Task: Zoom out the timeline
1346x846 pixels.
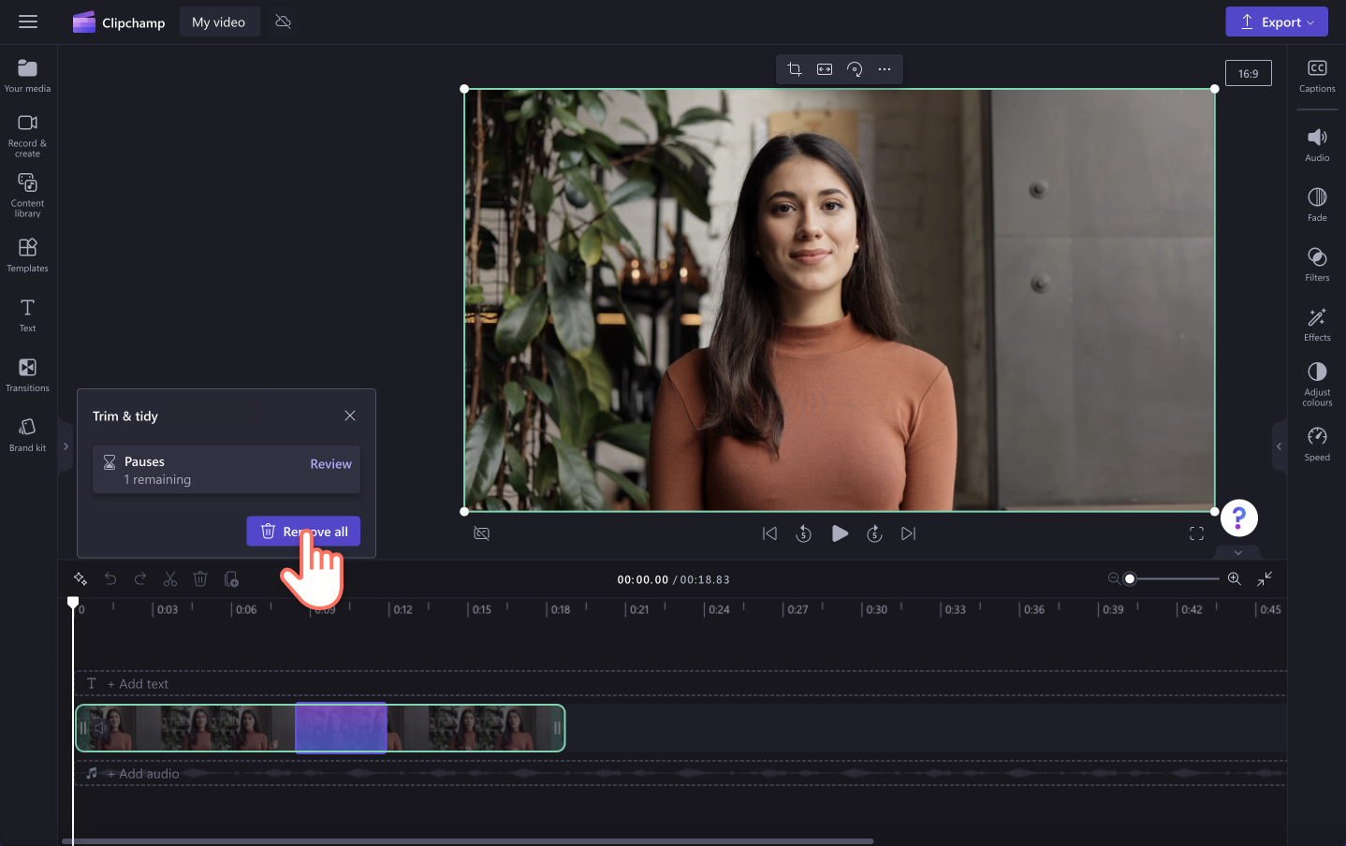Action: click(1114, 578)
